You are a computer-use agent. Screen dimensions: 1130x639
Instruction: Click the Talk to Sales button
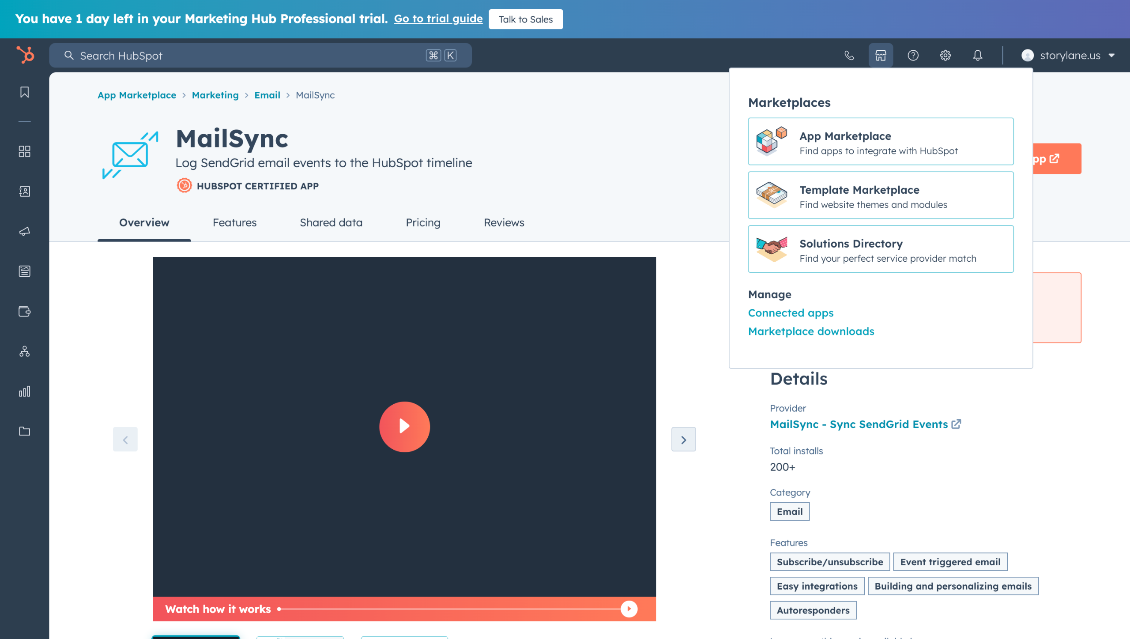click(525, 19)
